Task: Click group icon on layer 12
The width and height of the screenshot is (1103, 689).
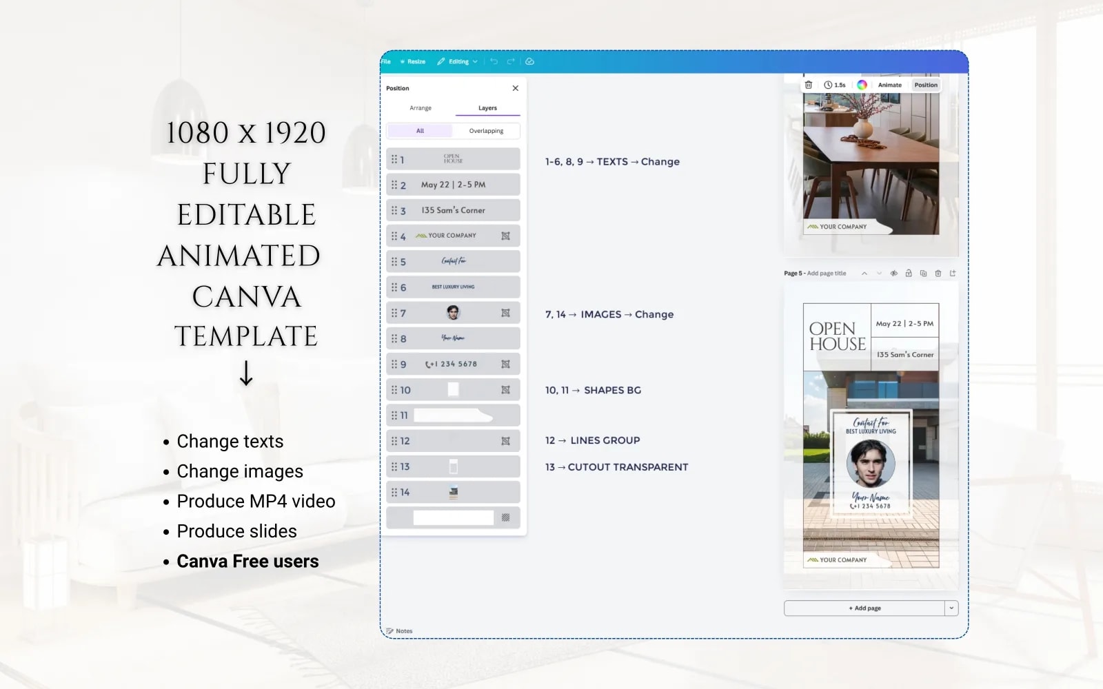Action: pos(505,441)
